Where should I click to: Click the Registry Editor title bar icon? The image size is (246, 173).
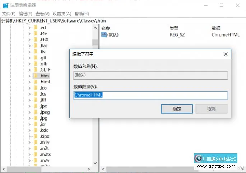[6, 5]
